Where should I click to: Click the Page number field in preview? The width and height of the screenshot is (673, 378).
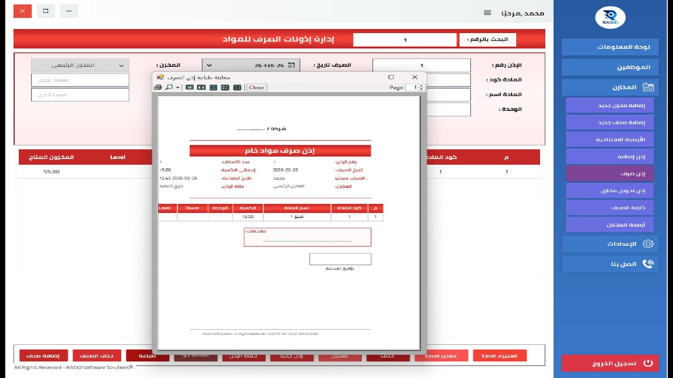(x=412, y=88)
